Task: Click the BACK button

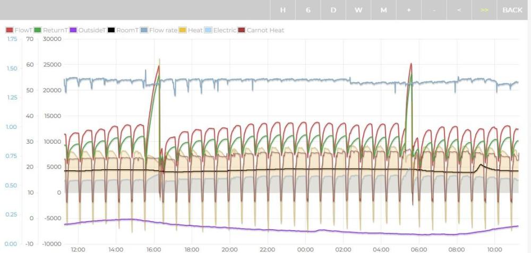Action: (x=512, y=10)
